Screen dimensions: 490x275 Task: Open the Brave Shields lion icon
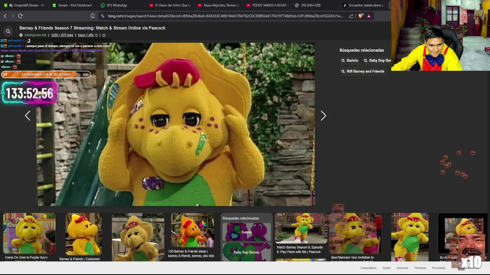pos(360,16)
